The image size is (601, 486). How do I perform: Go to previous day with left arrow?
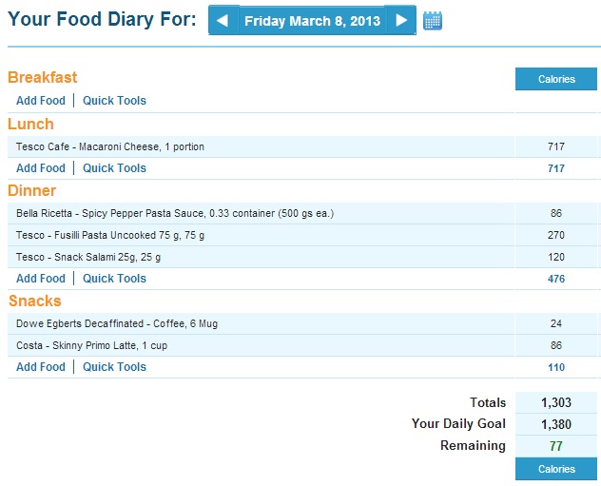[223, 20]
